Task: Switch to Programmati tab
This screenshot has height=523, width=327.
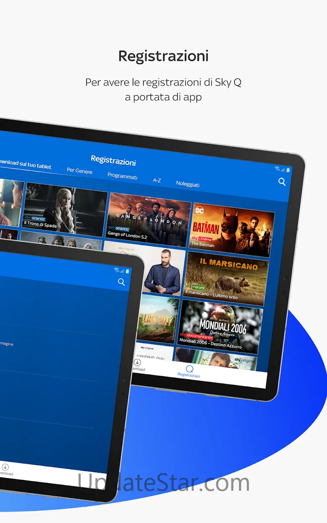Action: pos(122,176)
